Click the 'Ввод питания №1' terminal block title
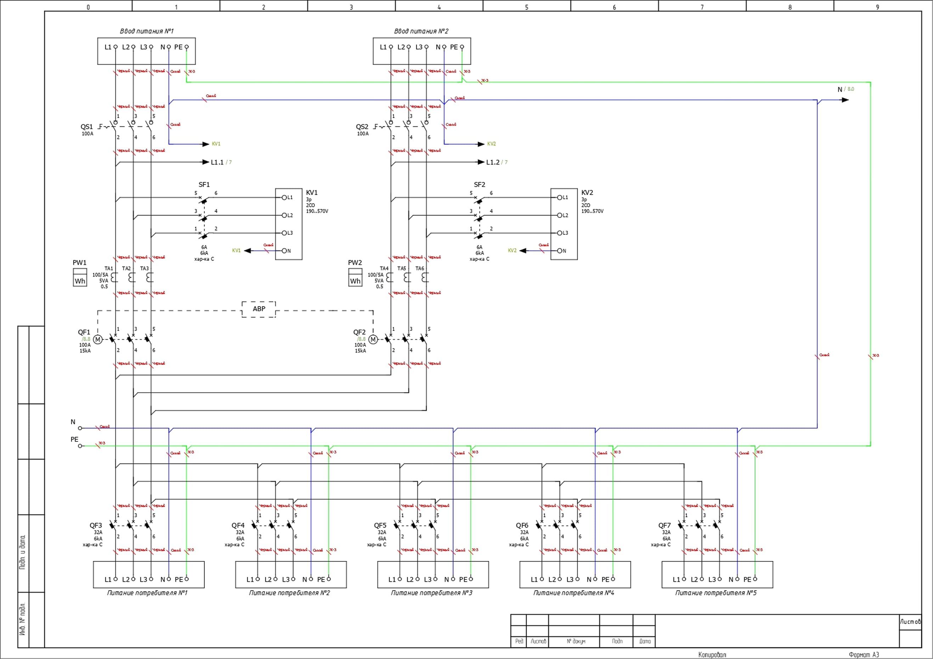The width and height of the screenshot is (933, 659). pos(147,31)
